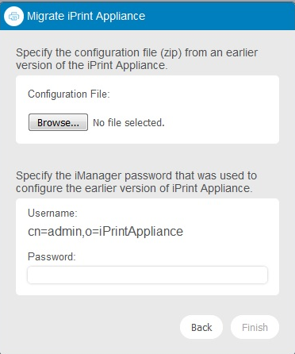Go back using the Back button
The image size is (295, 354).
201,327
